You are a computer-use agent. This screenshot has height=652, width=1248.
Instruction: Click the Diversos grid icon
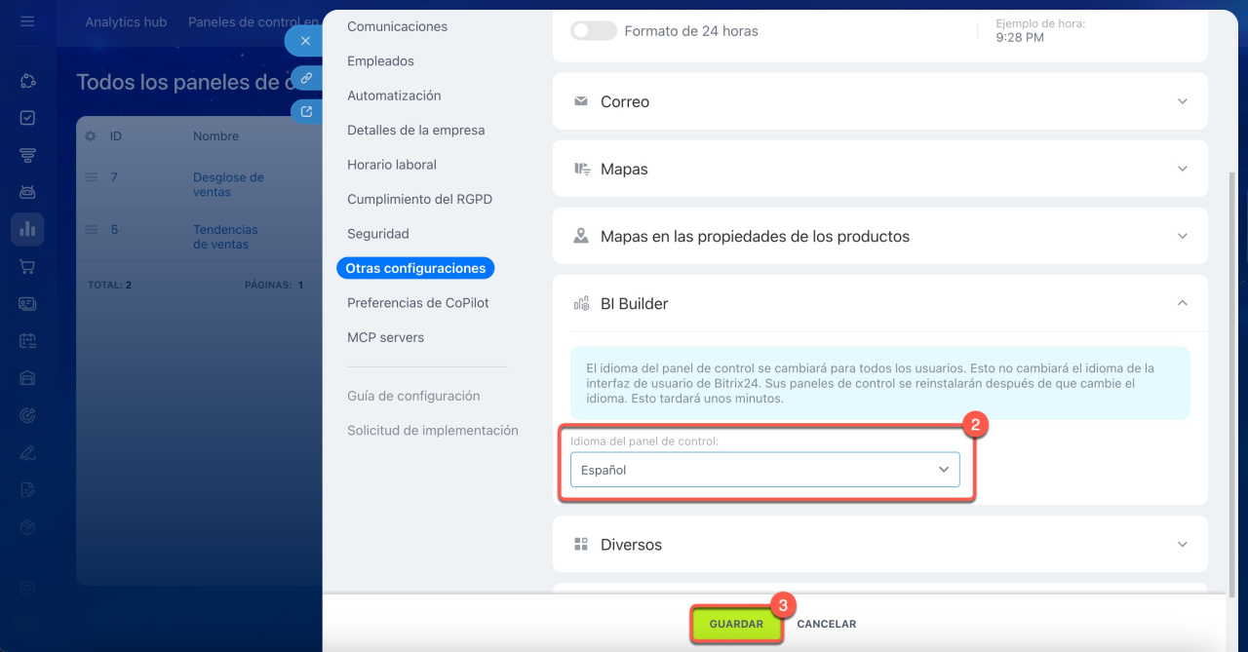[x=581, y=545]
